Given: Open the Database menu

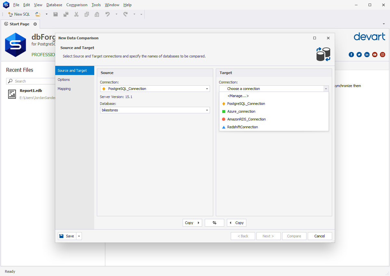Looking at the screenshot, I should click(54, 5).
